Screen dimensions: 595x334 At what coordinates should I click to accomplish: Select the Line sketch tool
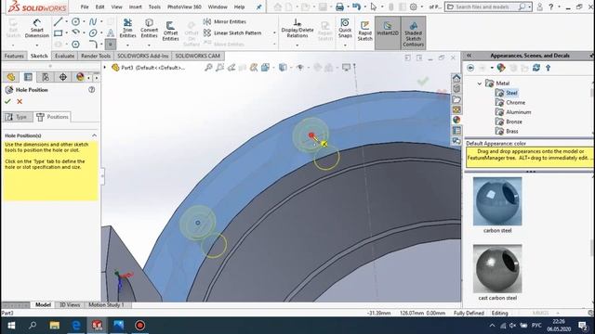click(x=58, y=22)
